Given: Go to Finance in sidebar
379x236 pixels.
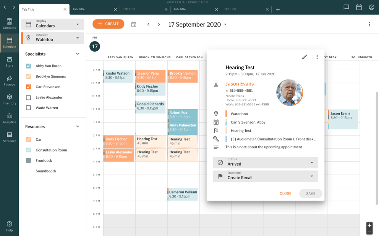Looking at the screenshot, I should point(9,81).
